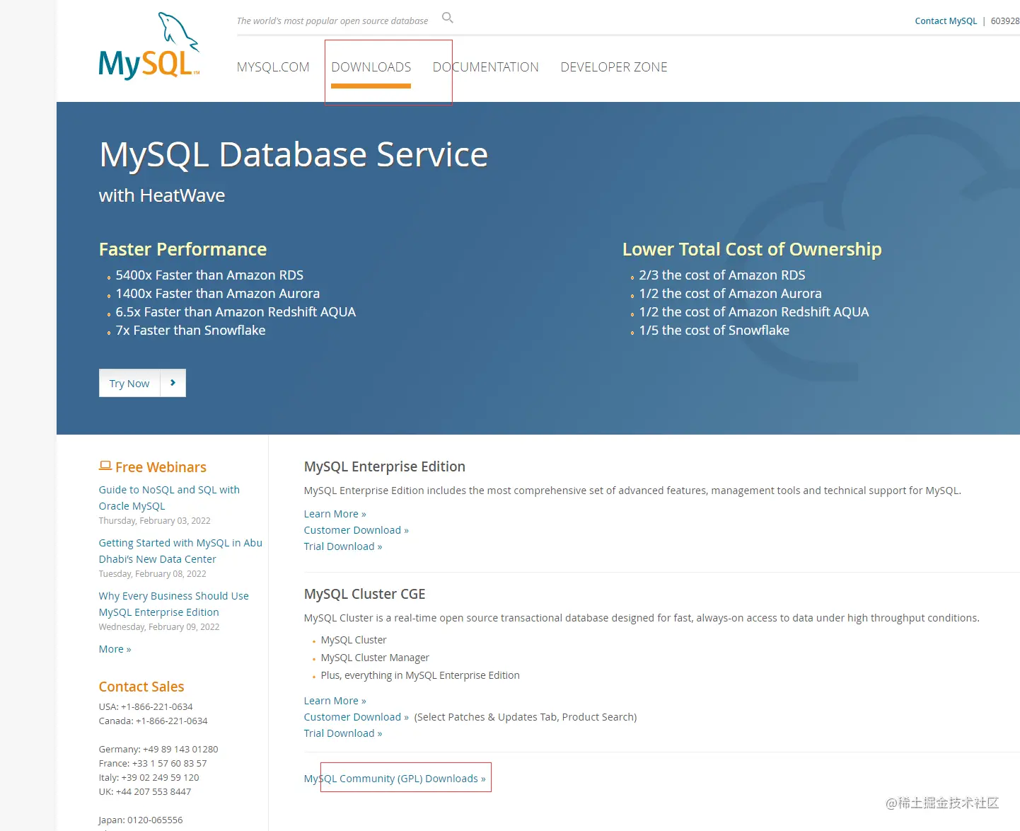Image resolution: width=1020 pixels, height=831 pixels.
Task: Open Getting Started with MySQL in Abu Dhabi webinar
Action: click(x=180, y=551)
